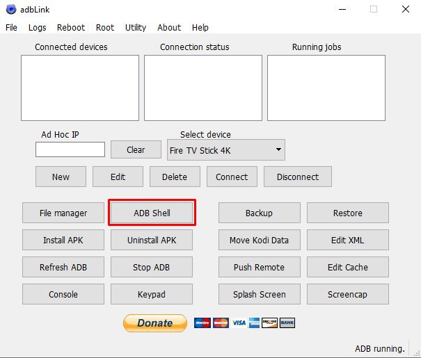Click the VISA card icon
This screenshot has height=358, width=421.
[239, 323]
